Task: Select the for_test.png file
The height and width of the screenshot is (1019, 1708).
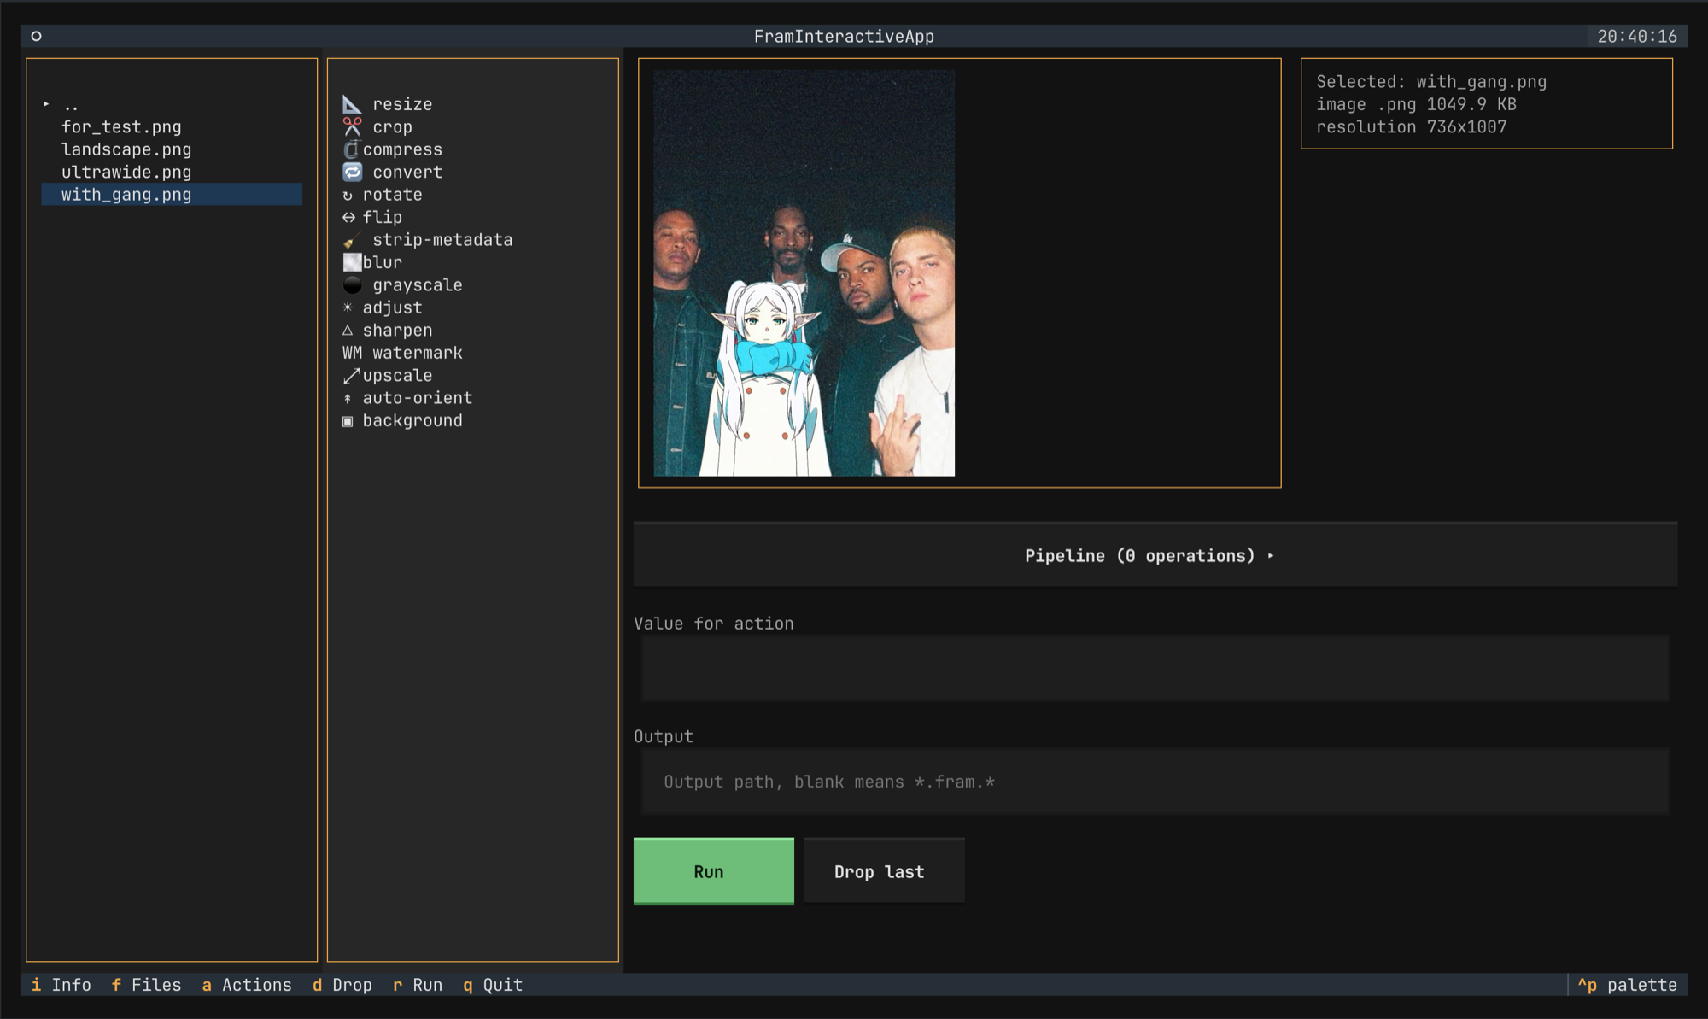Action: 172,126
